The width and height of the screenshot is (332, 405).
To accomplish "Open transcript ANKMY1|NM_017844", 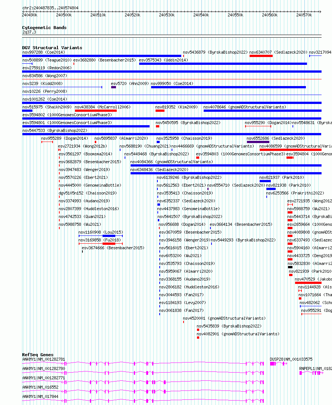I will [40, 396].
